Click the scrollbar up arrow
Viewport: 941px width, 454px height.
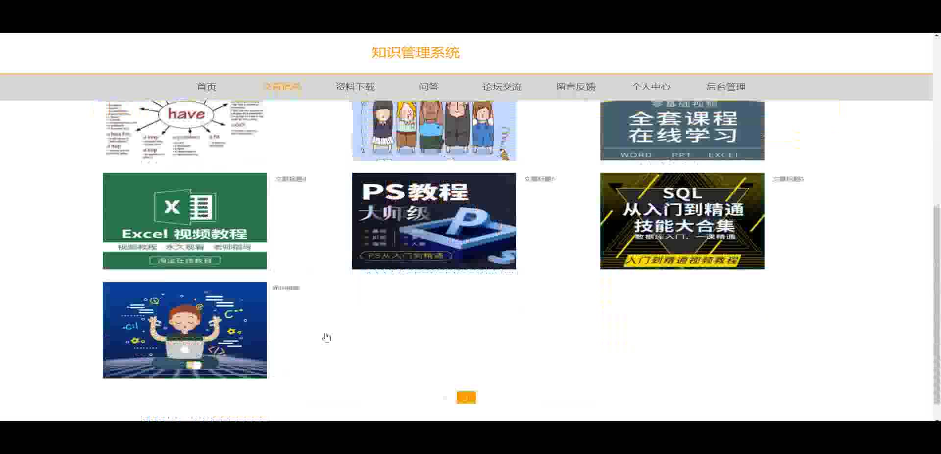pyautogui.click(x=937, y=36)
